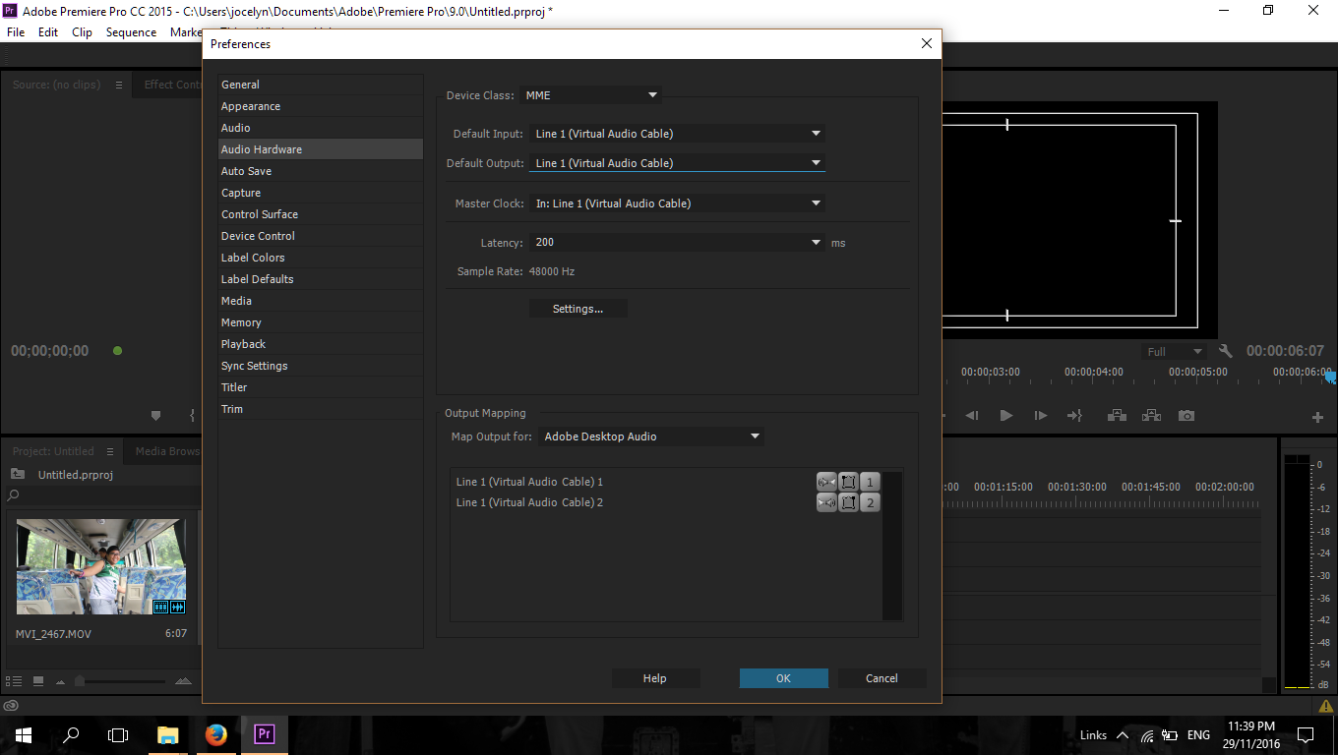Open the Sequence menu
1338x755 pixels.
[x=131, y=32]
